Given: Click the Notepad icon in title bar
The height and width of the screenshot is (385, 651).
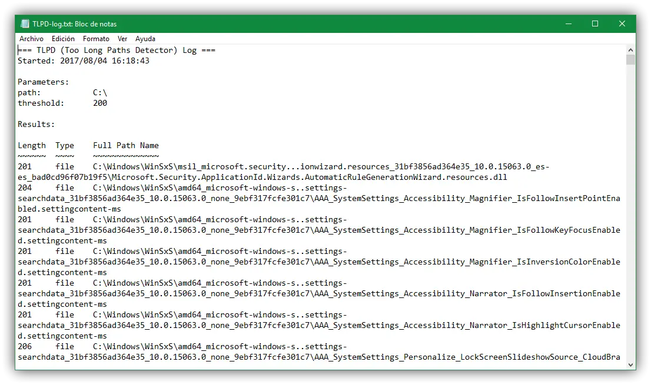Looking at the screenshot, I should [x=25, y=24].
